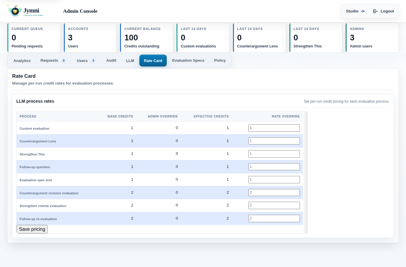Click Follow-up re-evaluation rate override input
This screenshot has height=267, width=406.
[x=274, y=218]
